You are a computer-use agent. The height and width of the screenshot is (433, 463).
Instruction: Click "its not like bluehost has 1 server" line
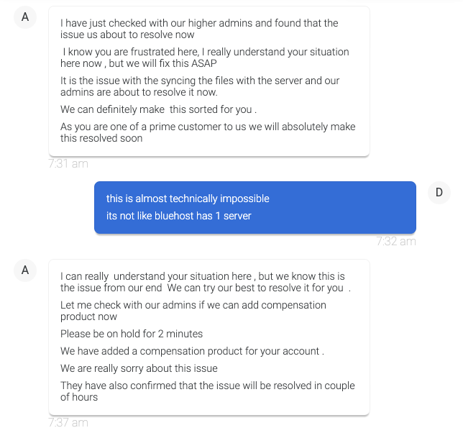coord(179,216)
